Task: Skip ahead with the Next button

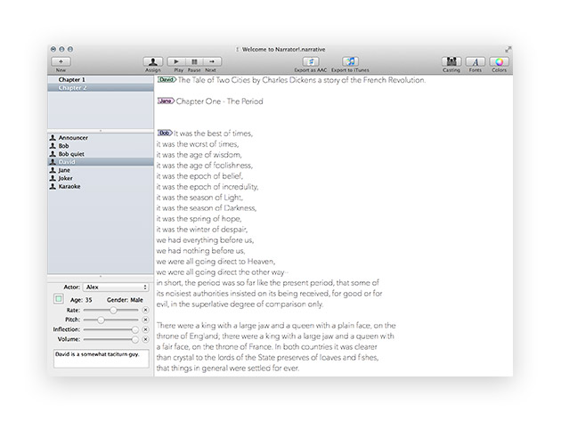Action: (x=212, y=62)
